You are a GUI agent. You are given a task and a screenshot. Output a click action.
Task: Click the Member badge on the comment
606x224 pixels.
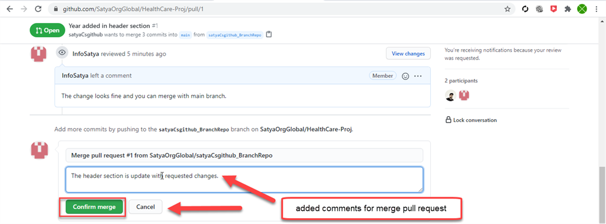tap(383, 76)
